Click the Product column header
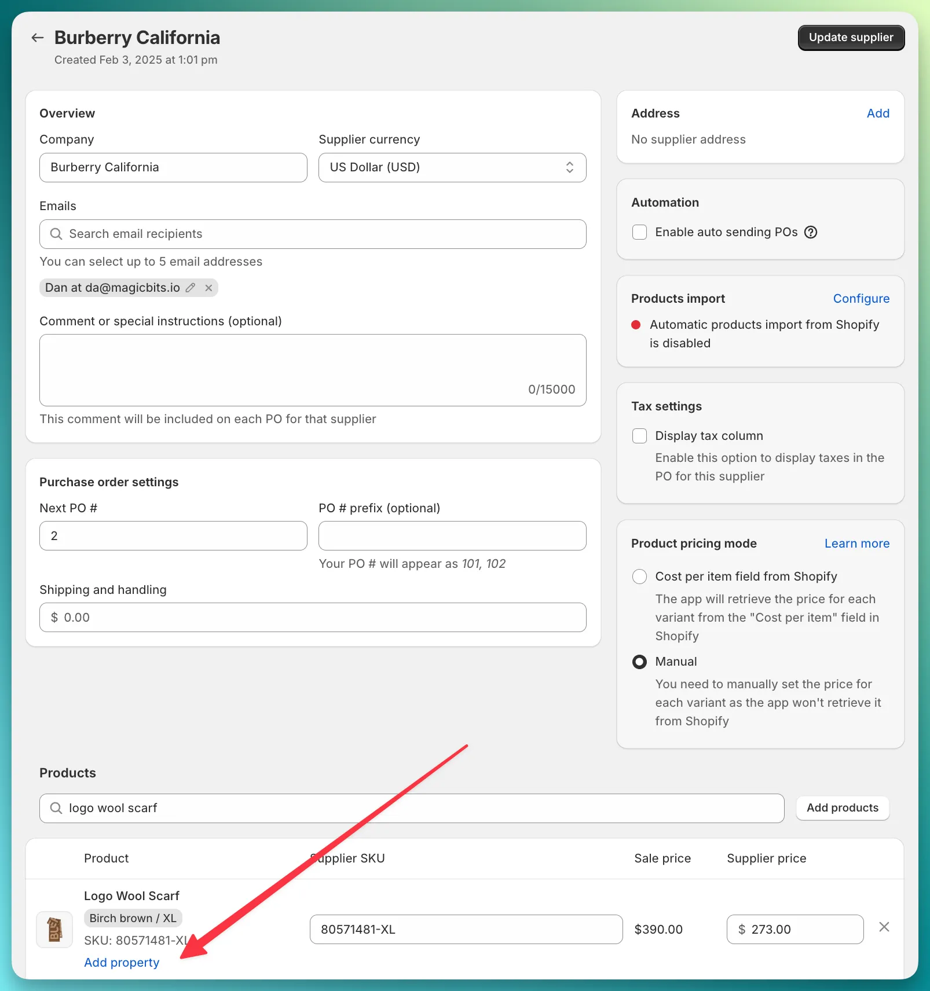930x991 pixels. tap(107, 858)
